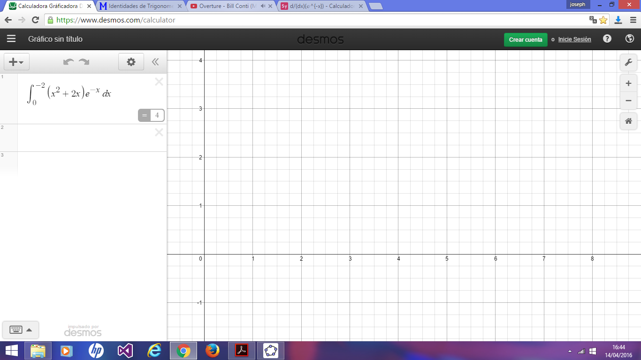This screenshot has width=641, height=360.
Task: Collapse the expression list panel
Action: [155, 62]
